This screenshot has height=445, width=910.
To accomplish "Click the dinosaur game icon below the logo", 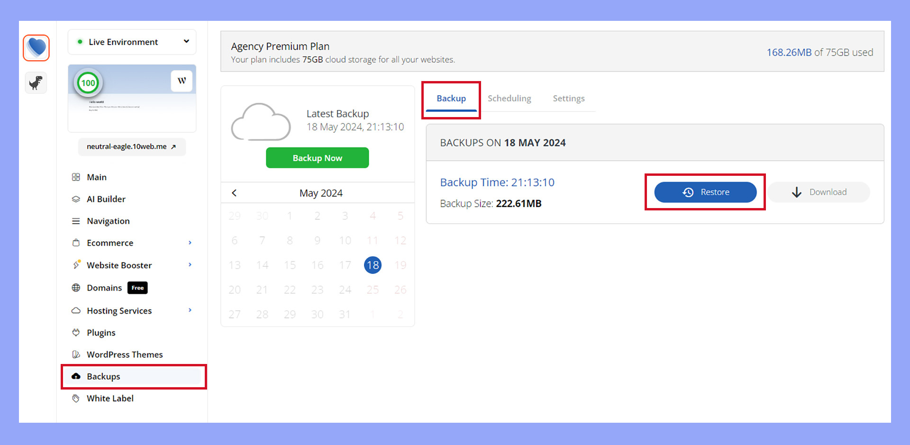I will (x=36, y=82).
